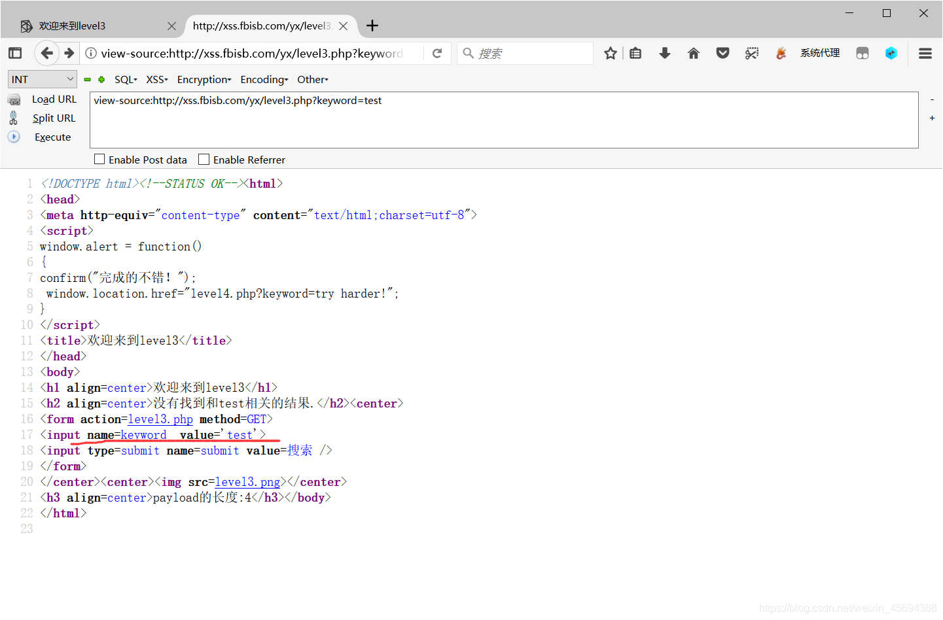Click Load URL button
This screenshot has width=943, height=620.
[54, 99]
